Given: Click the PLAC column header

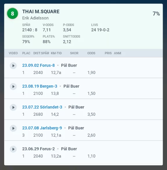Looking at the screenshot, I should click(x=26, y=53).
